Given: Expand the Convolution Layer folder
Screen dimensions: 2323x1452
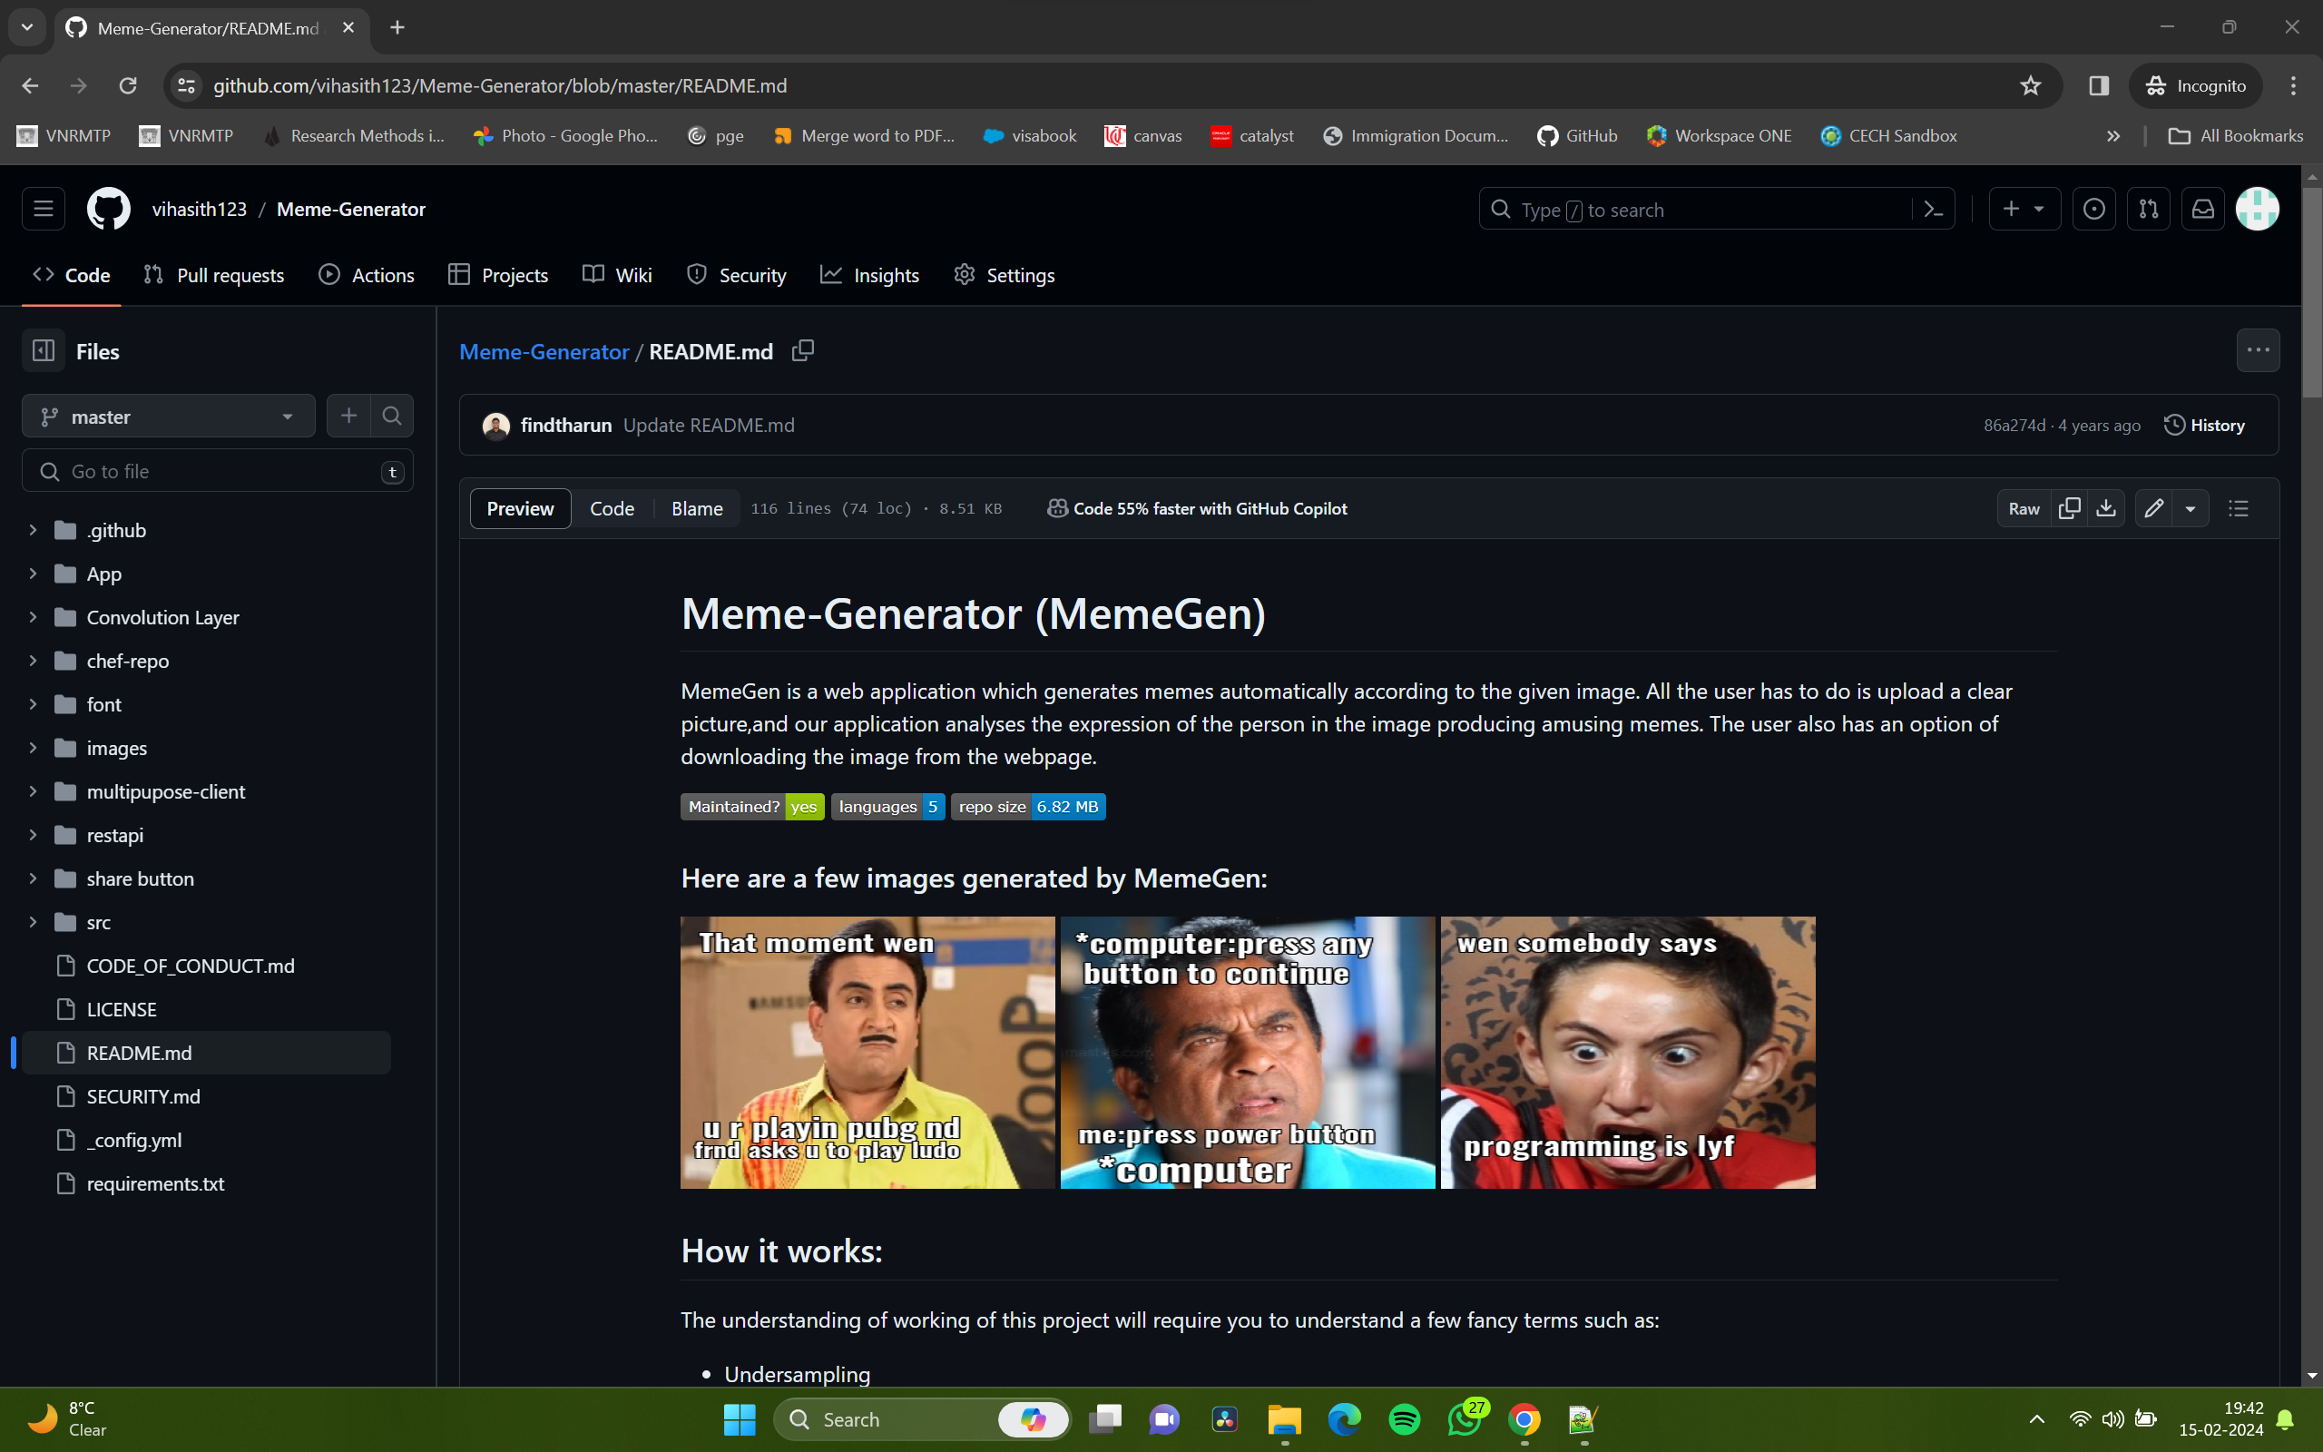Looking at the screenshot, I should (33, 617).
